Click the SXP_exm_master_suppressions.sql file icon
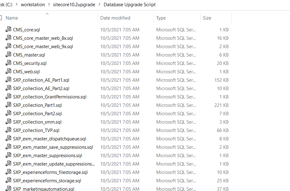Image resolution: width=290 pixels, height=191 pixels. (x=8, y=155)
